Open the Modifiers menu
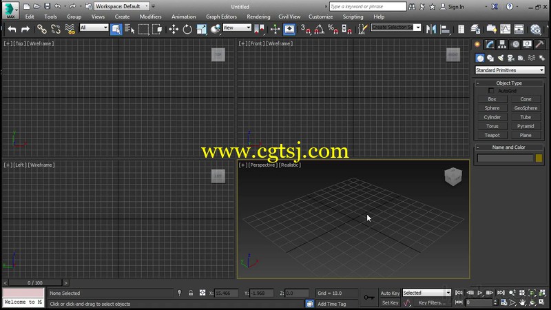This screenshot has width=551, height=310. click(150, 17)
